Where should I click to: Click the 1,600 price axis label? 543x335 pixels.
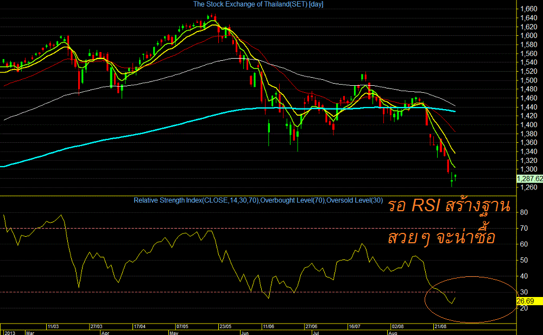pos(529,36)
